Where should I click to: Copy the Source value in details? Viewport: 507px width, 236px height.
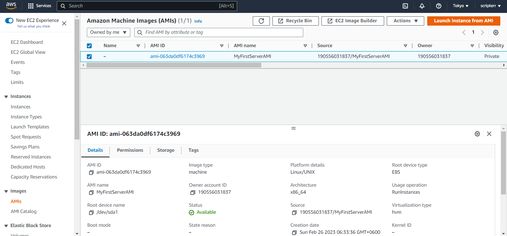295,213
